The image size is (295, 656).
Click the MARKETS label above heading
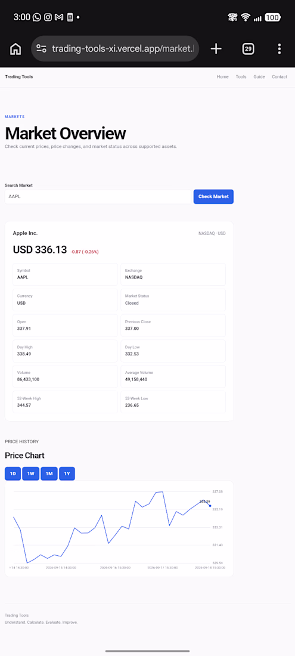coord(15,117)
